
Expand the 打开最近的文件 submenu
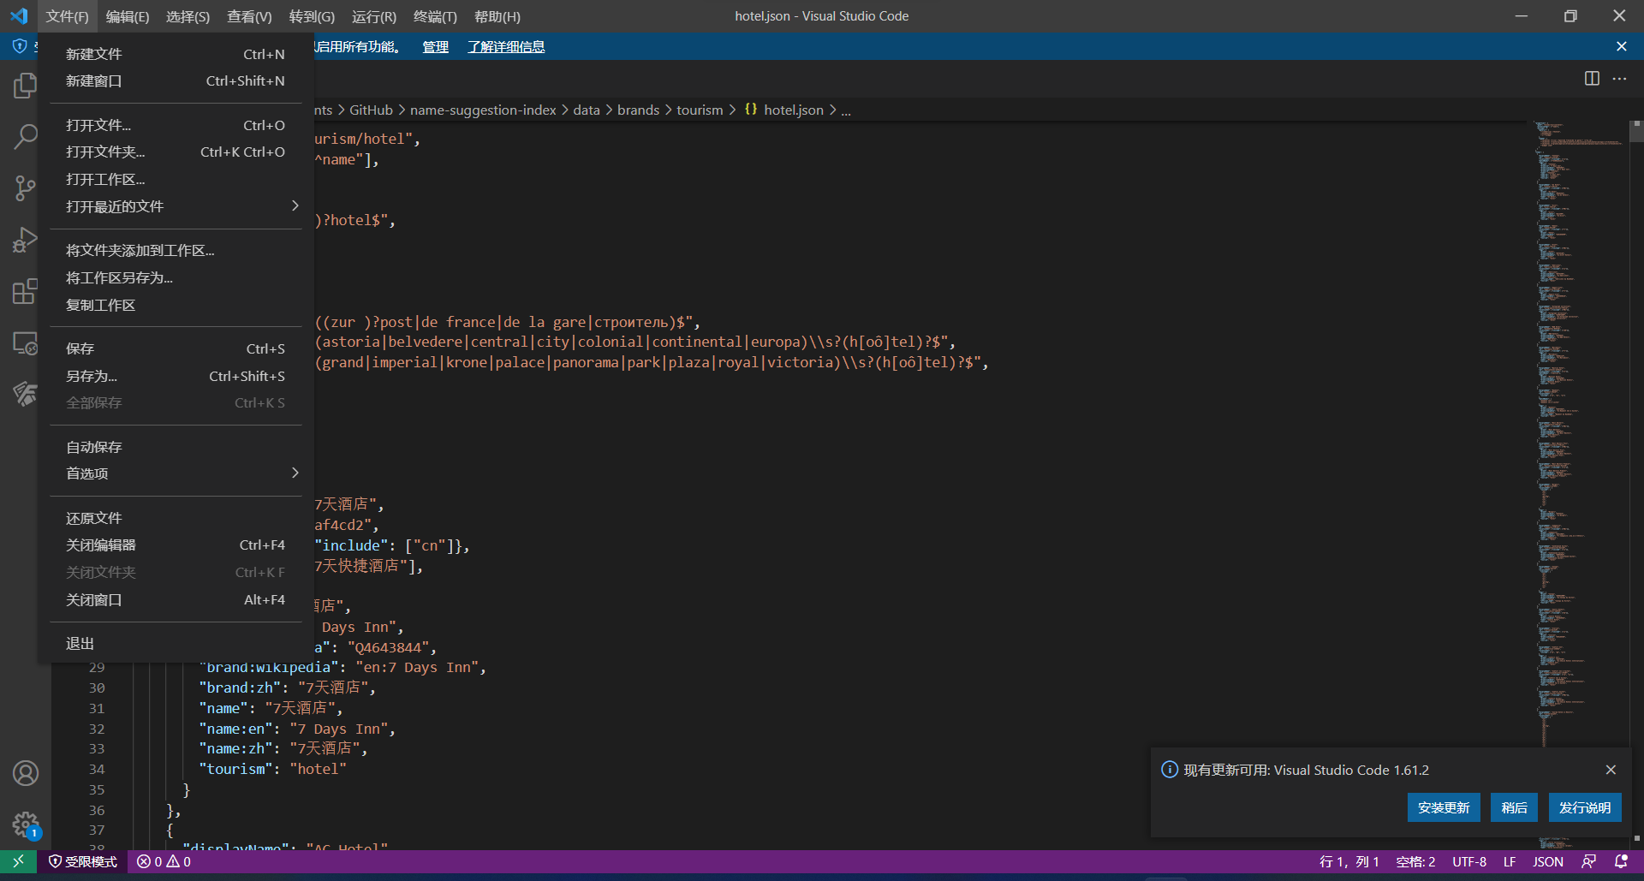[176, 206]
